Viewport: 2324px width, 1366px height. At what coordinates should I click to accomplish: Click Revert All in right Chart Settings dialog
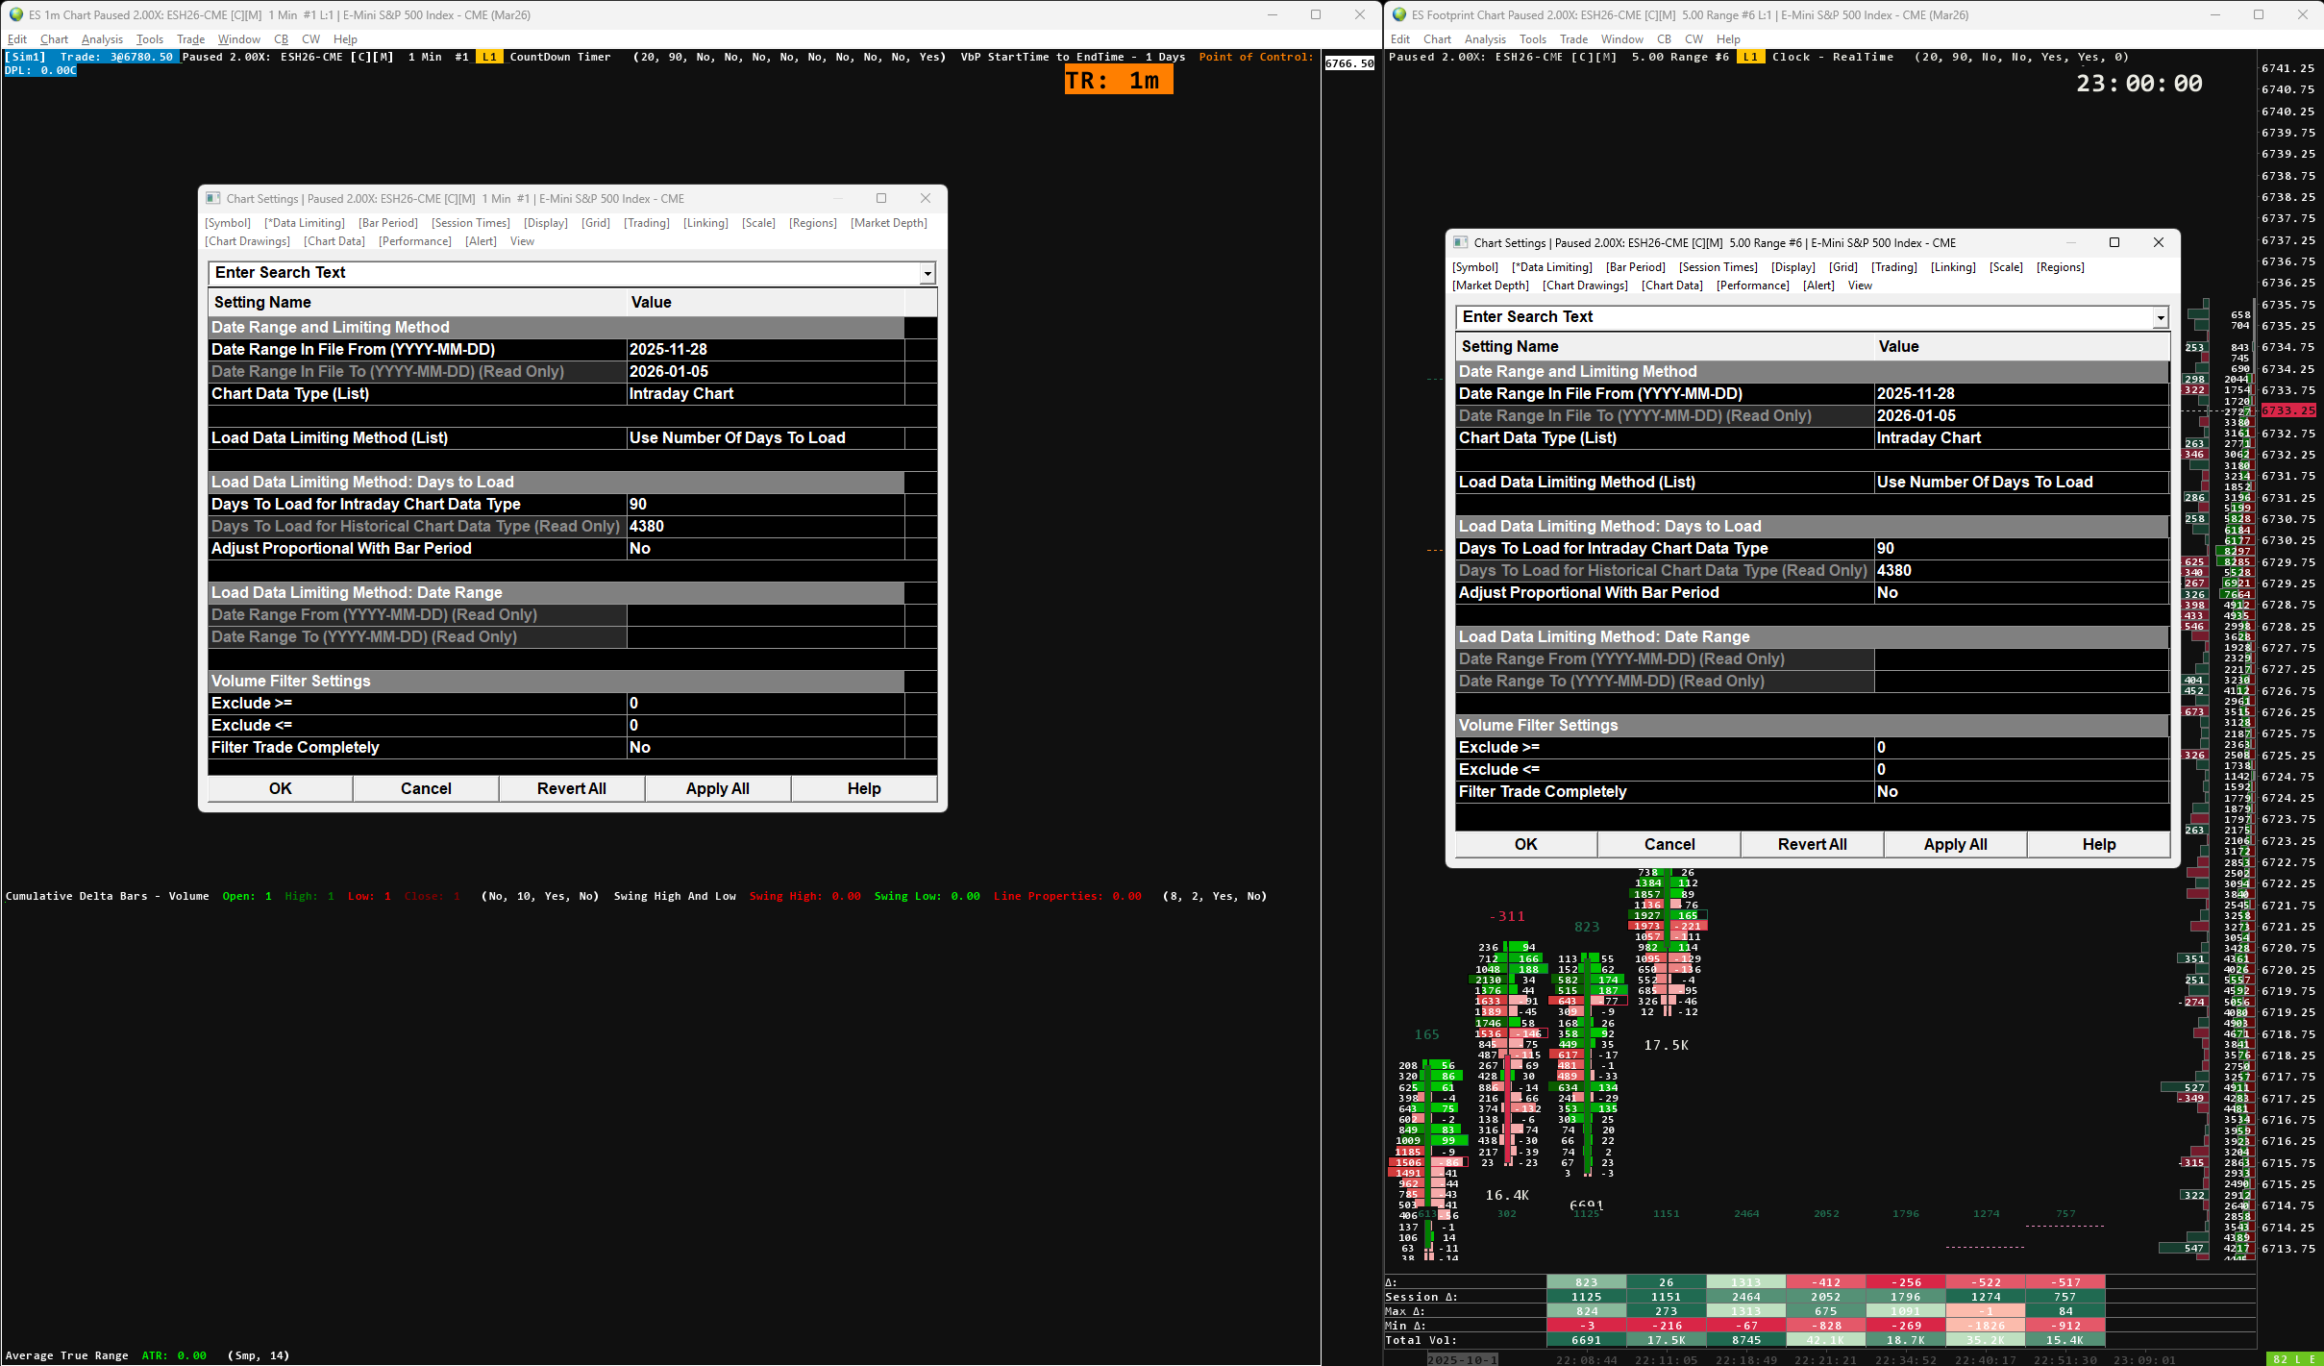pos(1812,844)
